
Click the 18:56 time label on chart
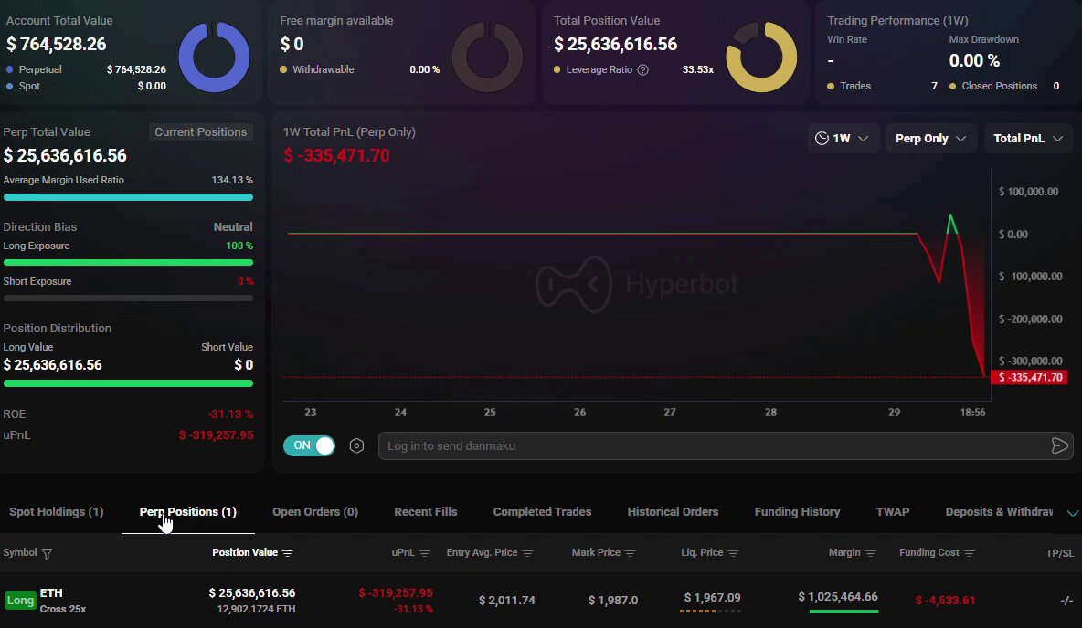pos(972,413)
